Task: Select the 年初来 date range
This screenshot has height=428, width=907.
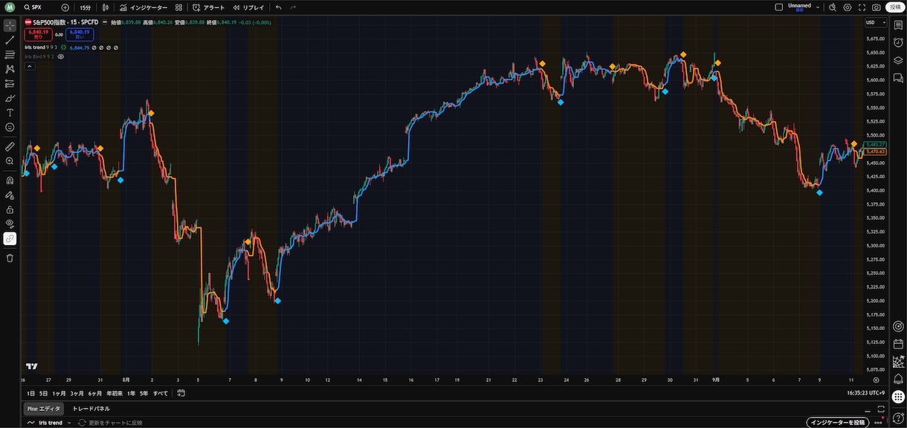Action: 114,393
